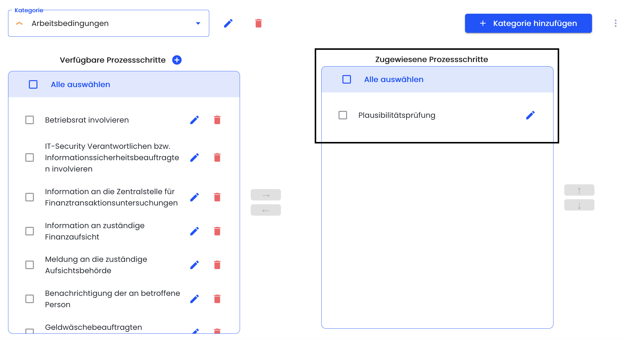Viewport: 630px width, 340px height.
Task: Tick 'Benachrichtigung der an betroffene Person' checkbox
Action: [x=30, y=299]
